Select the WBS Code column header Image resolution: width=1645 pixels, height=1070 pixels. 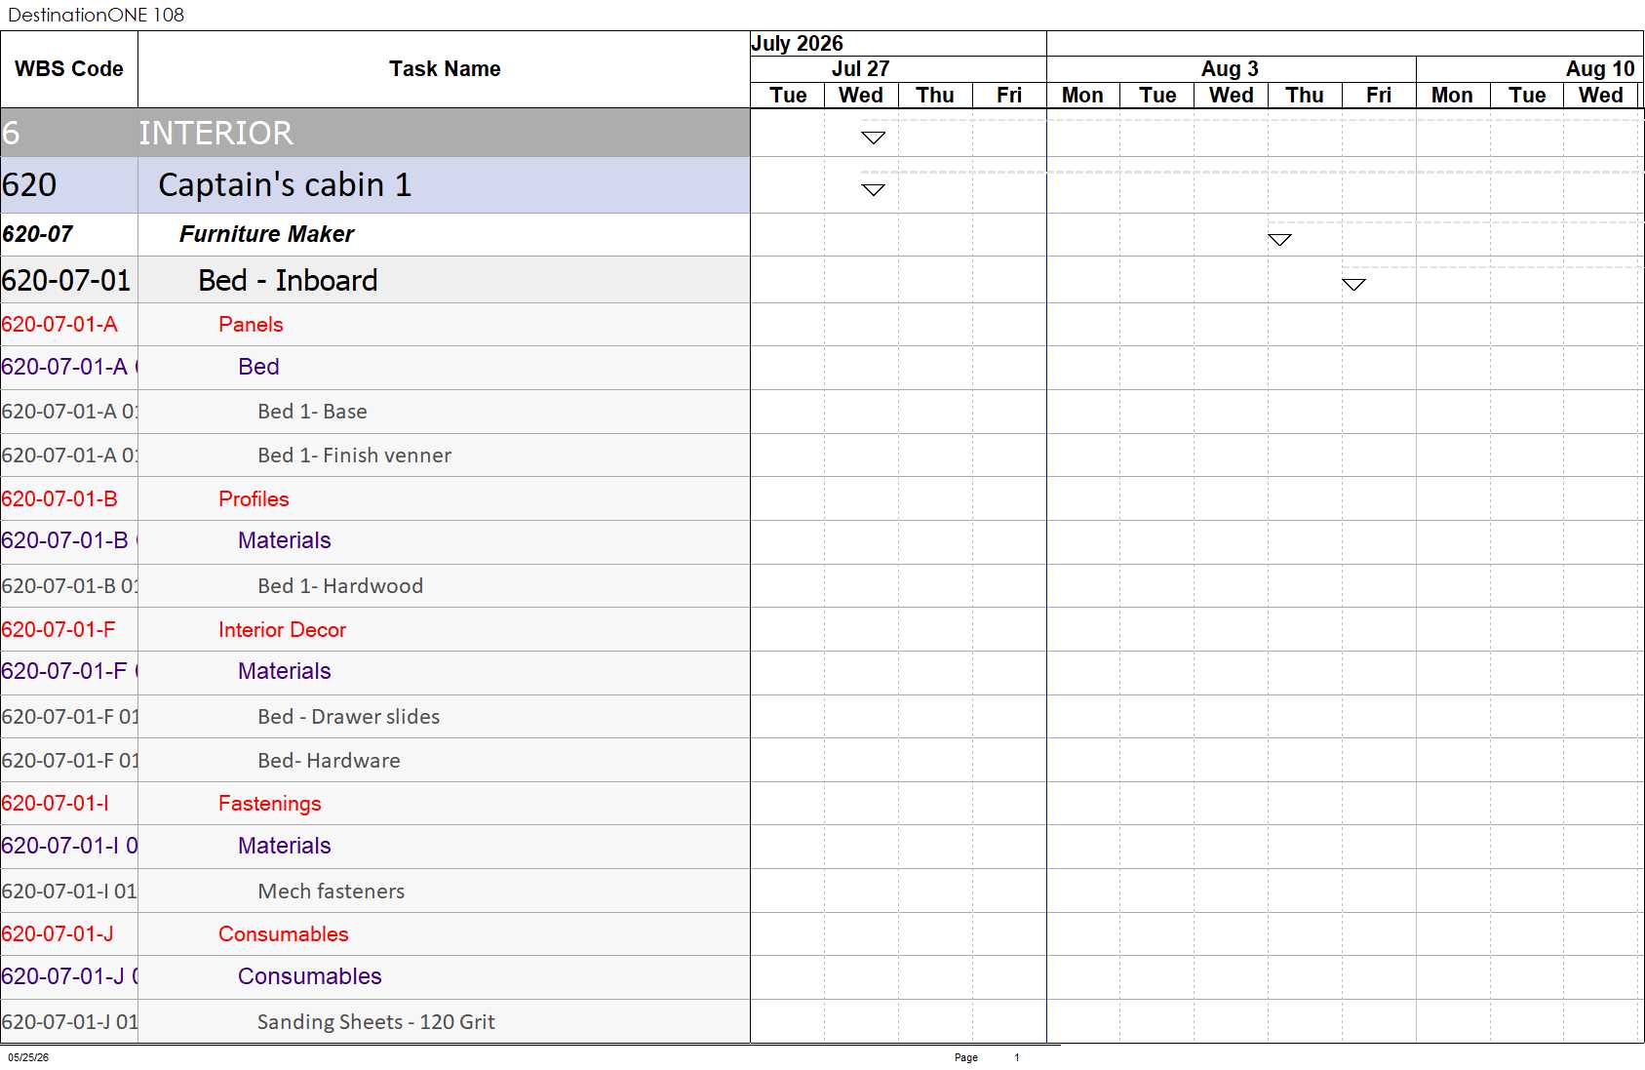coord(69,69)
